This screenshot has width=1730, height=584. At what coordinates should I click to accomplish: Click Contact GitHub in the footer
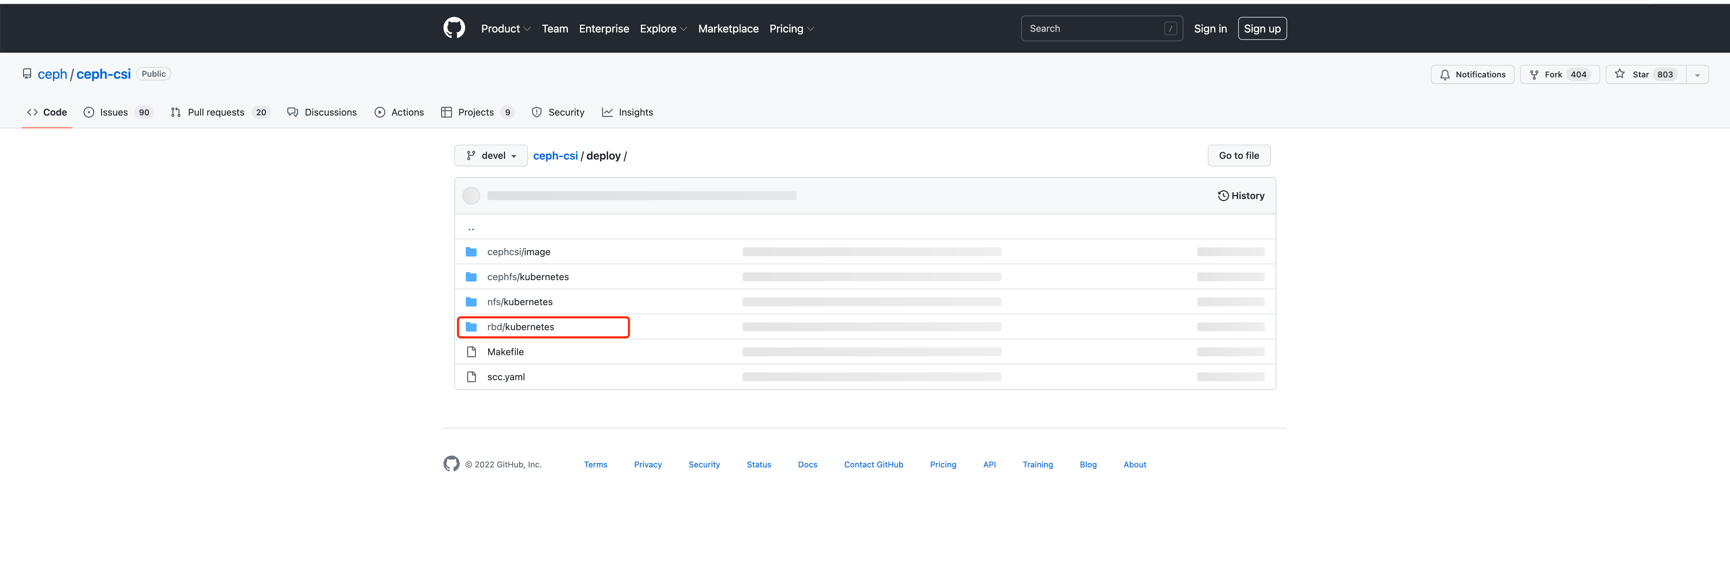click(x=873, y=464)
